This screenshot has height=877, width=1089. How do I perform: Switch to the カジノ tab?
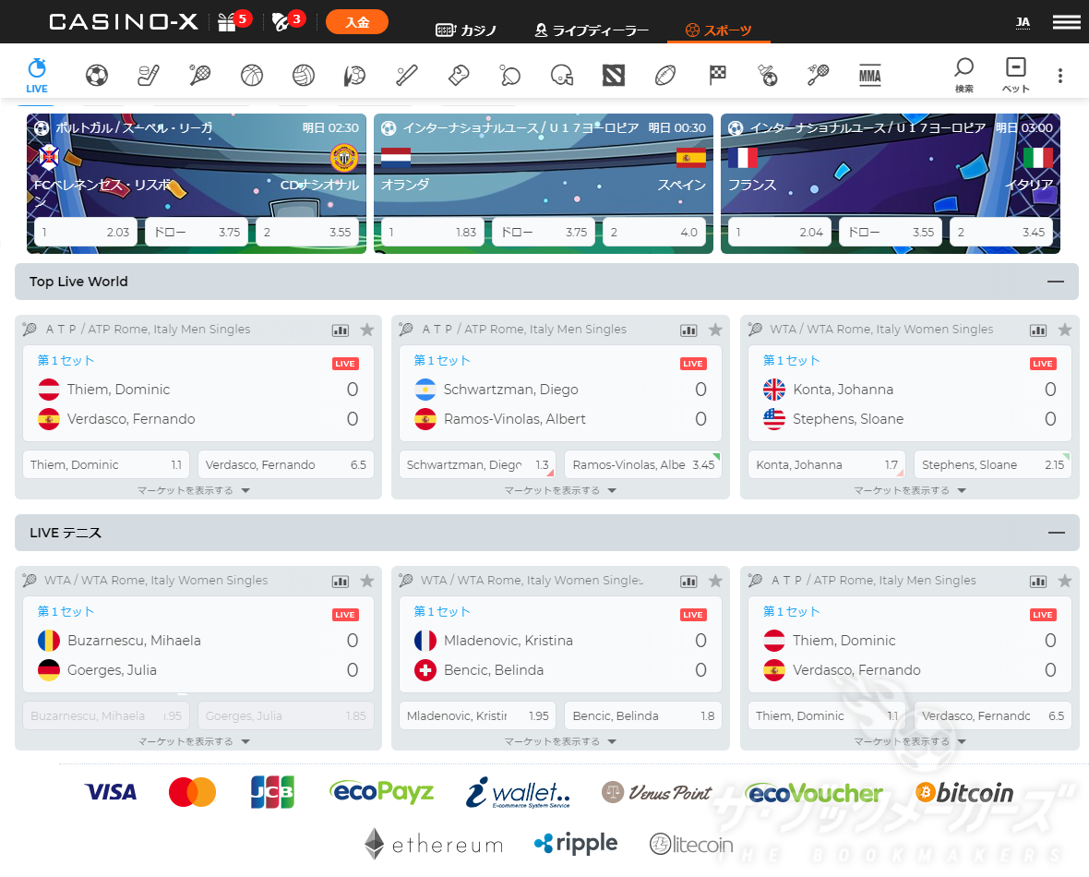pyautogui.click(x=466, y=30)
